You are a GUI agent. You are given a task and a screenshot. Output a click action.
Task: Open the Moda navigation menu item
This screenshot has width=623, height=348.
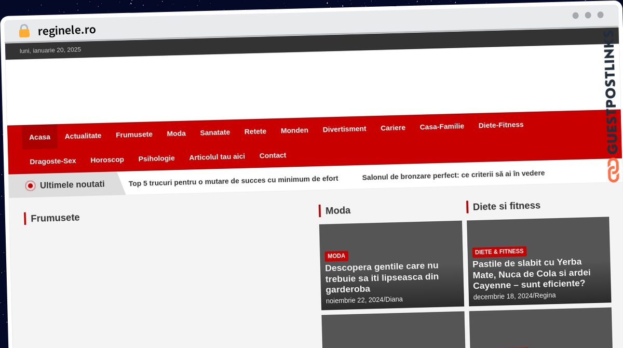(x=176, y=133)
